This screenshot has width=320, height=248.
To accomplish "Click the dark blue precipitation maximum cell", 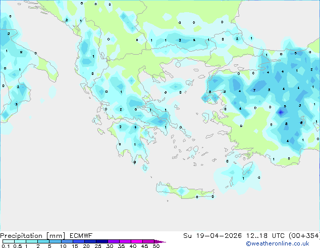I will (x=281, y=112).
